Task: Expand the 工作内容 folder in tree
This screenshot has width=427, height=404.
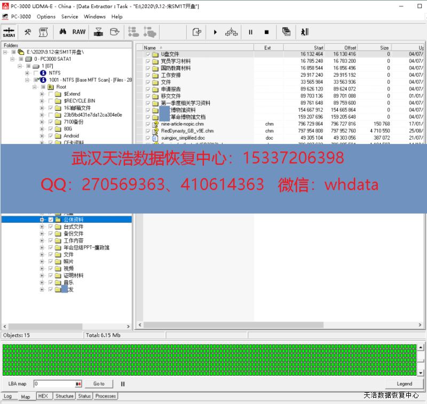Action: [x=42, y=241]
